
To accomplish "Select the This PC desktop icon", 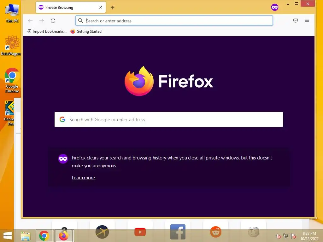I will pyautogui.click(x=12, y=13).
